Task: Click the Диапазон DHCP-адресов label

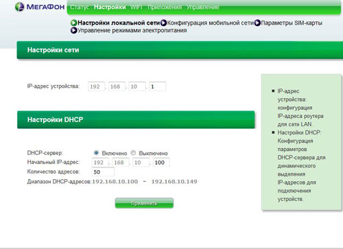Action: 59,182
